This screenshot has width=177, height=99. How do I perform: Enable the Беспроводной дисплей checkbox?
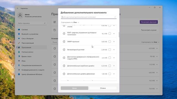pyautogui.click(x=110, y=50)
